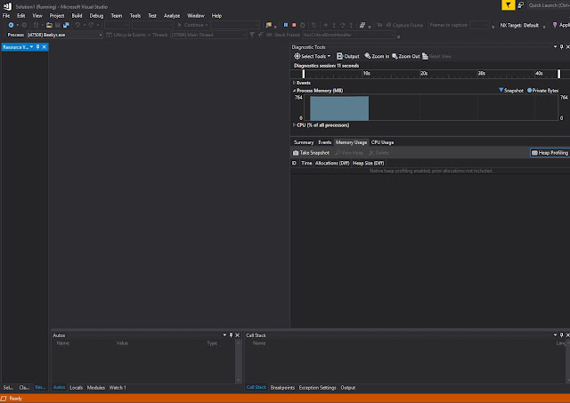Click the Save All icon
The image size is (570, 403).
coord(66,25)
